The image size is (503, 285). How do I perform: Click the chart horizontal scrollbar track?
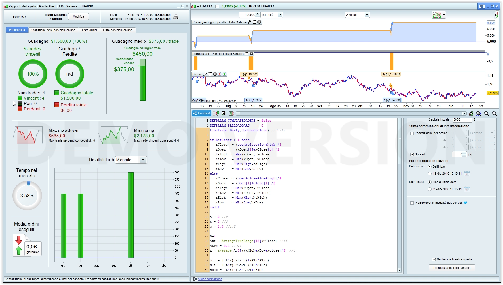351,113
